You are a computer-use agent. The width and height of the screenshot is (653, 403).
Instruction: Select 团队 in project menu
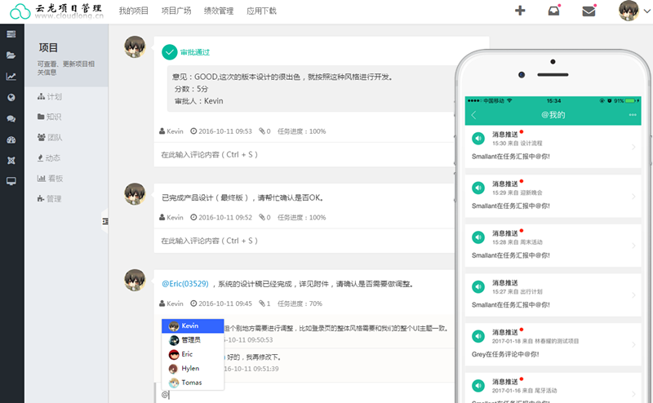50,137
